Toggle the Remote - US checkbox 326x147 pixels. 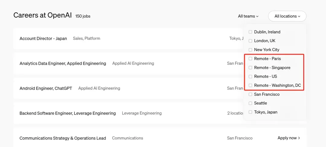coord(250,77)
